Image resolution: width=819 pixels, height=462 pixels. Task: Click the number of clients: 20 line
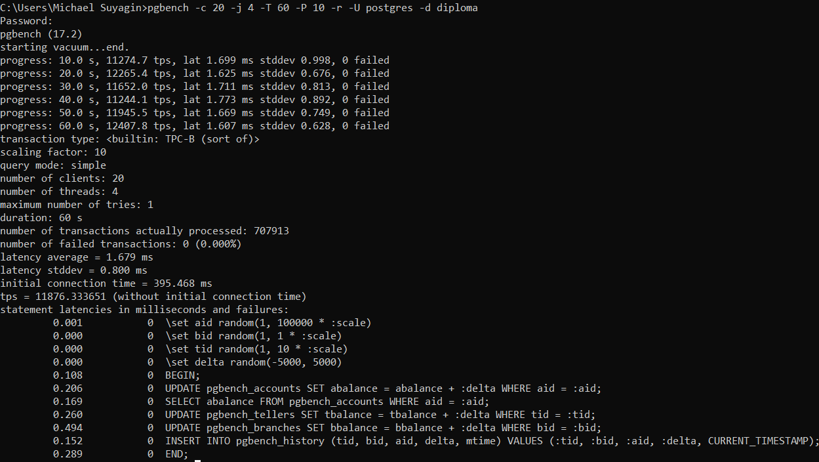(62, 178)
